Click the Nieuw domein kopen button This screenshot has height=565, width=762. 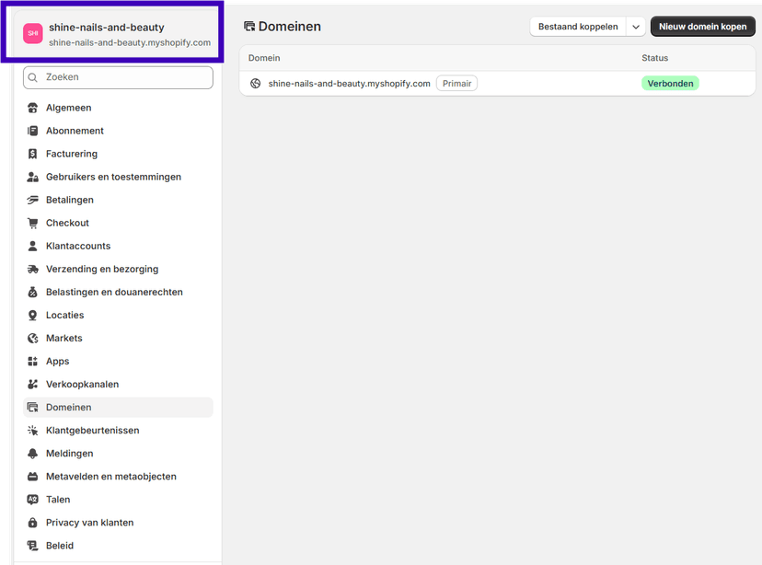tap(702, 27)
